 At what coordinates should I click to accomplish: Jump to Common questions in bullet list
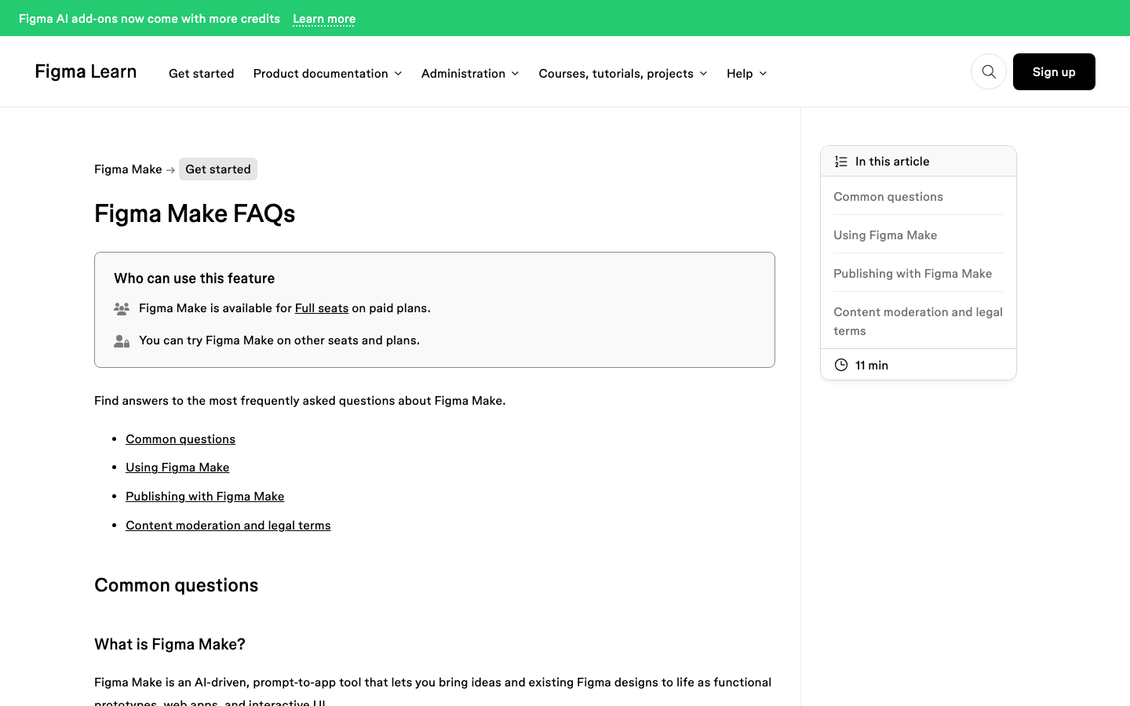(x=180, y=439)
